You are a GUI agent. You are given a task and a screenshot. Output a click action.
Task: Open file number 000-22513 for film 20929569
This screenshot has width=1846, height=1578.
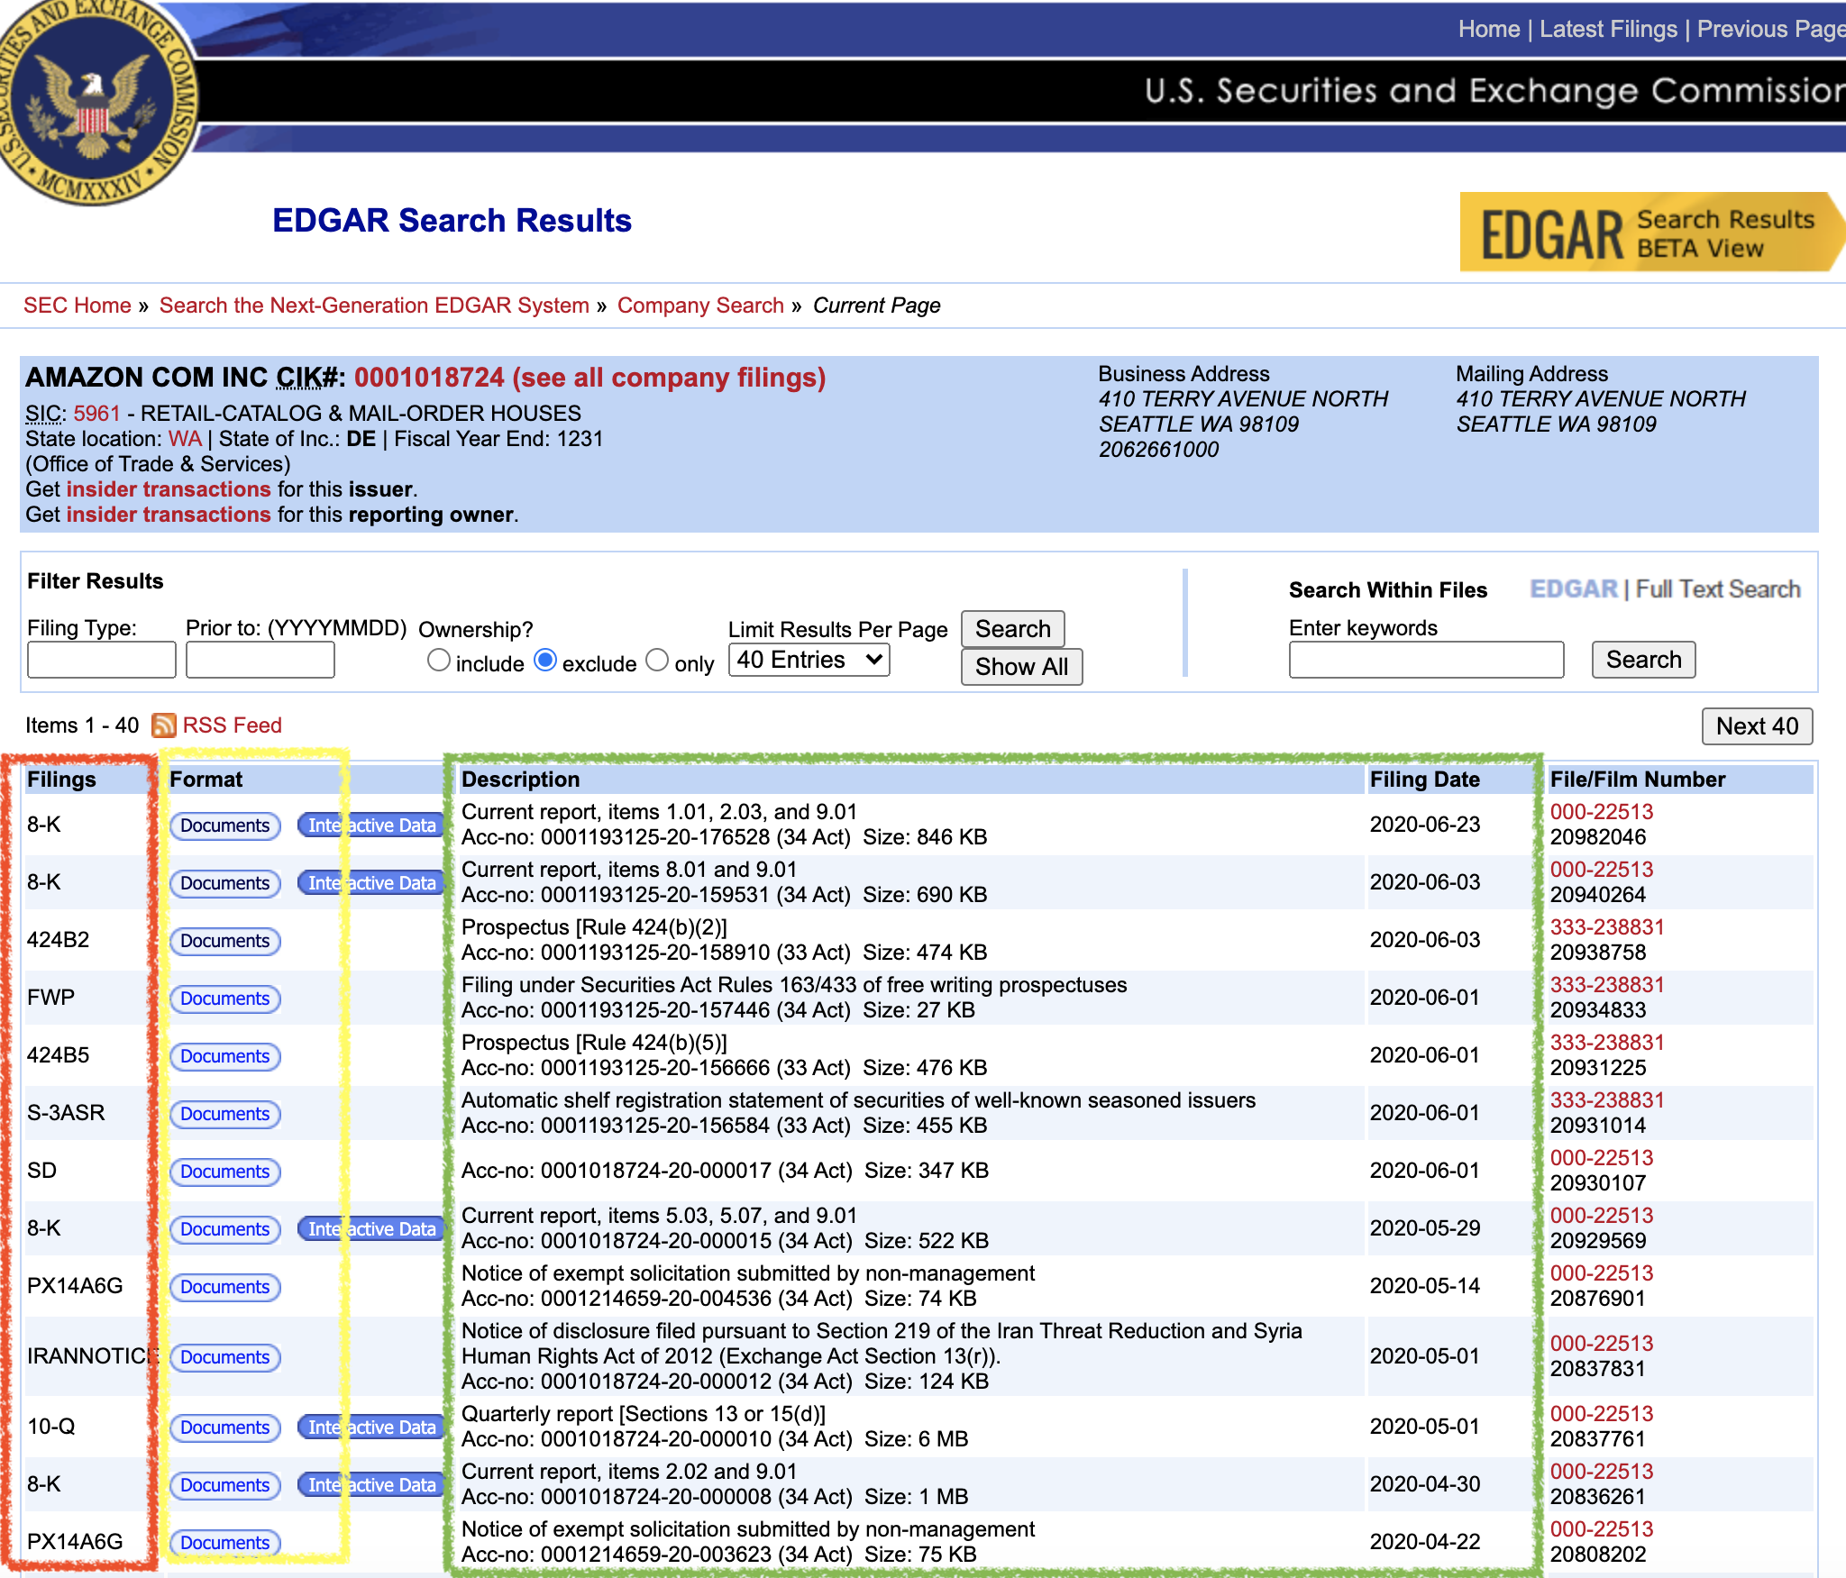point(1602,1216)
